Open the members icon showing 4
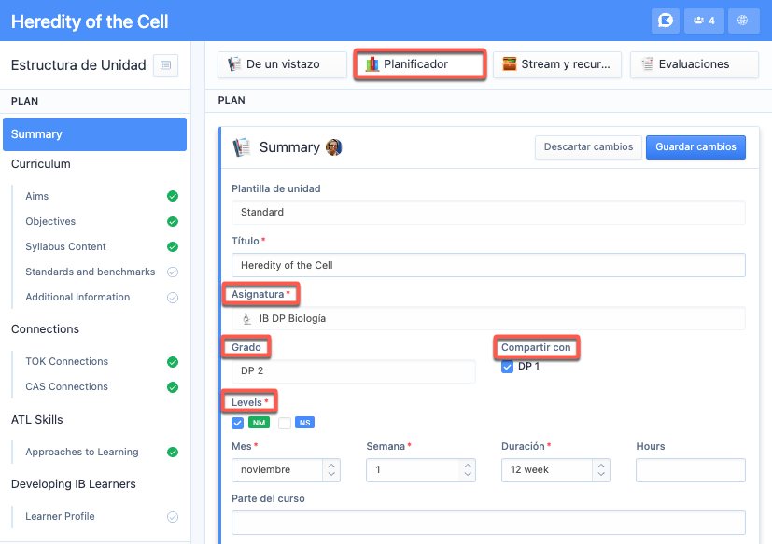 click(704, 21)
